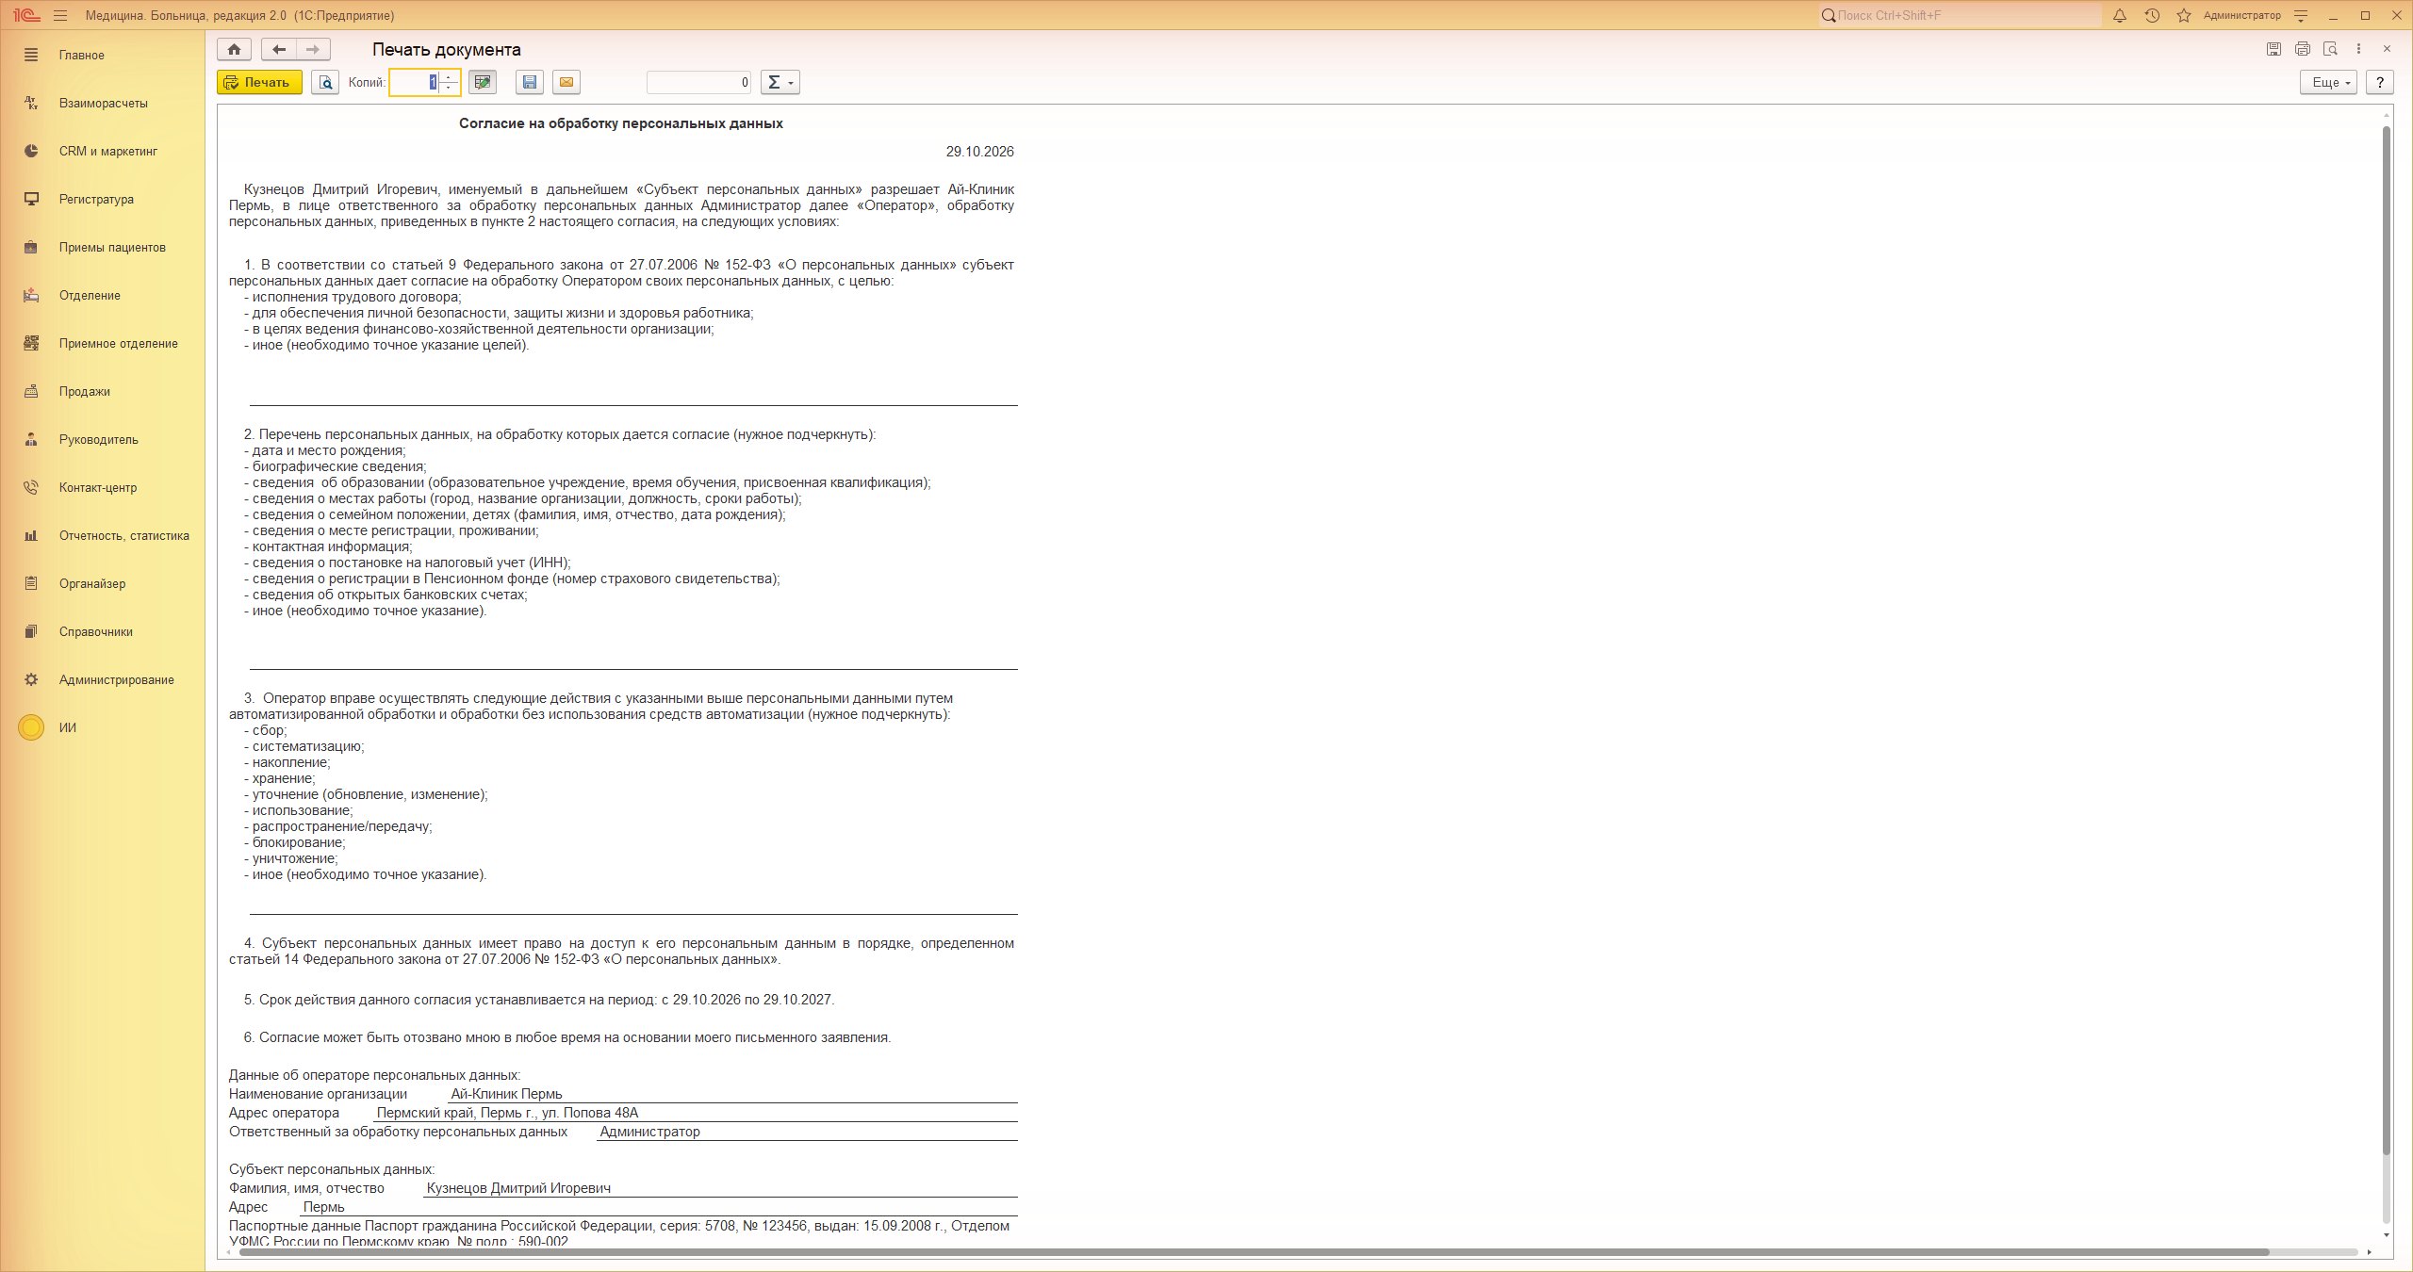This screenshot has height=1272, width=2413.
Task: Open help with the question mark button
Action: [x=2380, y=83]
